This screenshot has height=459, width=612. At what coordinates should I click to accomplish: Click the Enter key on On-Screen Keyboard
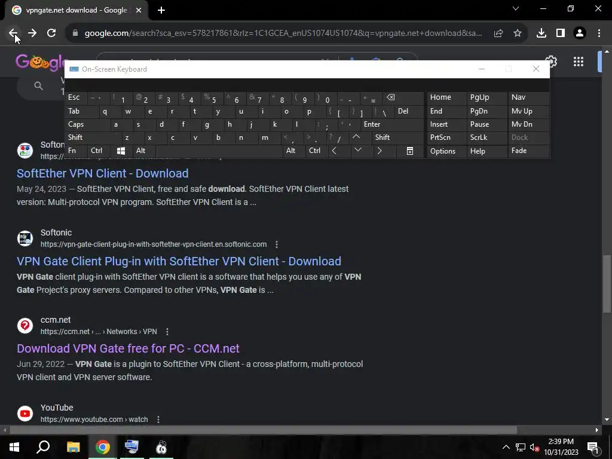[x=392, y=124]
